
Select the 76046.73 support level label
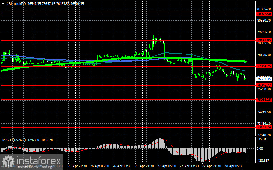coord(264,85)
